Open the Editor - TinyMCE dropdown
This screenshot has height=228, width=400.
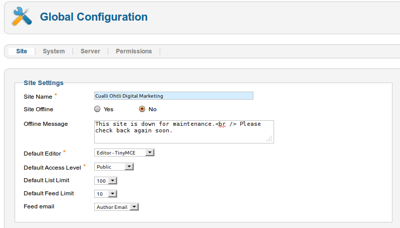coord(124,153)
